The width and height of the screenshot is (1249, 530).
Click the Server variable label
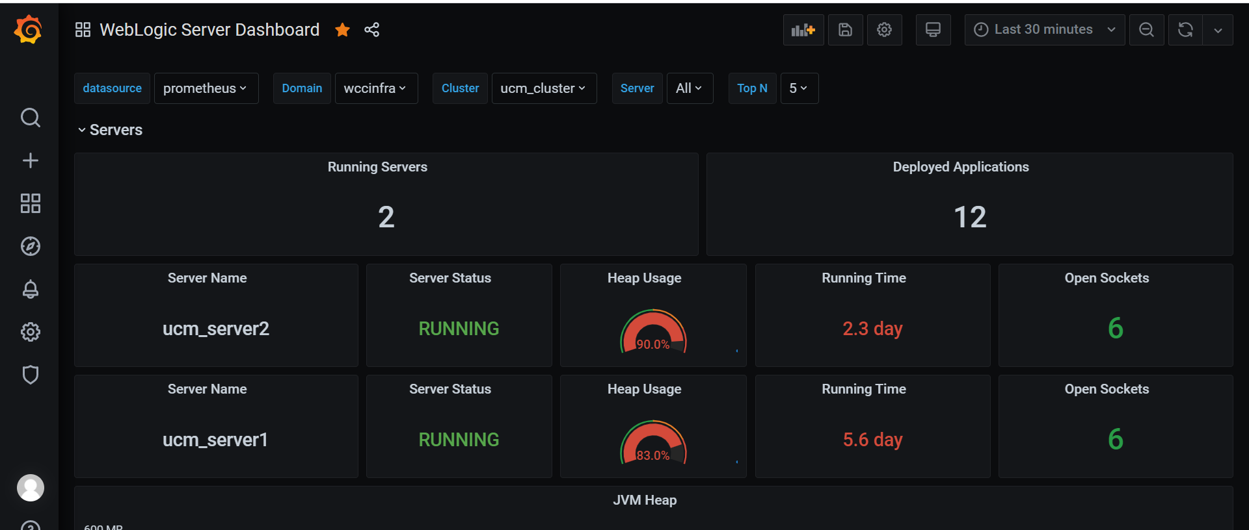point(637,88)
